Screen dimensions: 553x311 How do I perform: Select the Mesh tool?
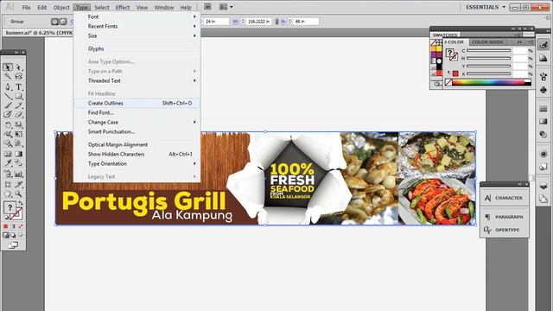pos(8,154)
